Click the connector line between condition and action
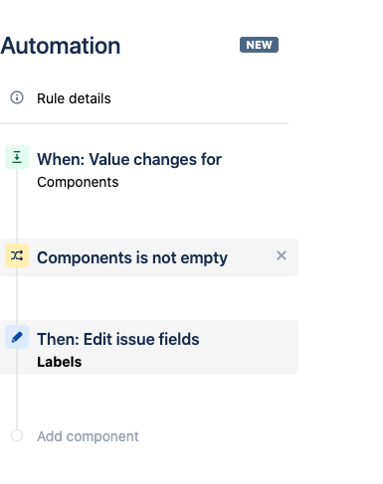 click(17, 298)
